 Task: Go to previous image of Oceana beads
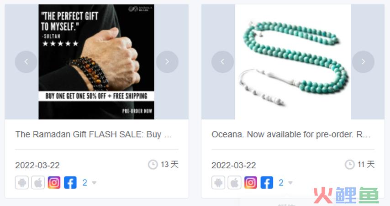pos(222,62)
